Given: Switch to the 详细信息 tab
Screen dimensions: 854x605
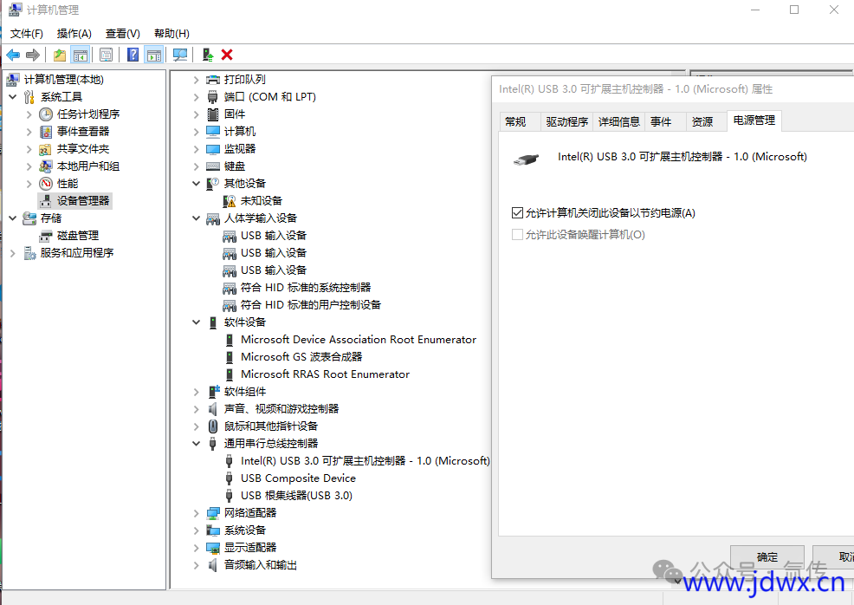Looking at the screenshot, I should coord(619,121).
